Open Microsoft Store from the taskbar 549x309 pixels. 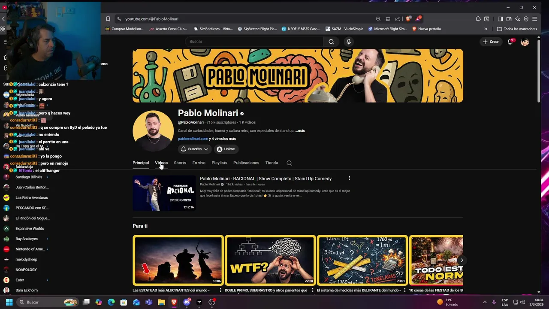pyautogui.click(x=124, y=302)
